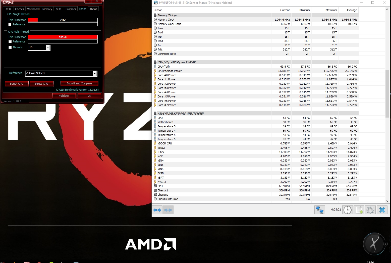
Task: Click the fan icon beside Chassis1
Action: [155, 190]
